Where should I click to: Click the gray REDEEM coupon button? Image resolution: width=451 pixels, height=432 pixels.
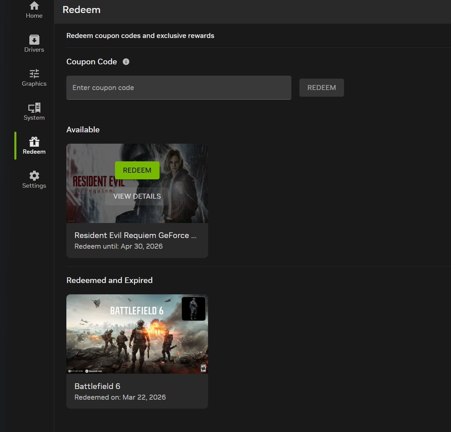[x=322, y=88]
